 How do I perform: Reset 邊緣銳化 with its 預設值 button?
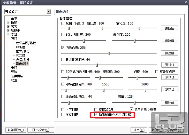click(170, 103)
